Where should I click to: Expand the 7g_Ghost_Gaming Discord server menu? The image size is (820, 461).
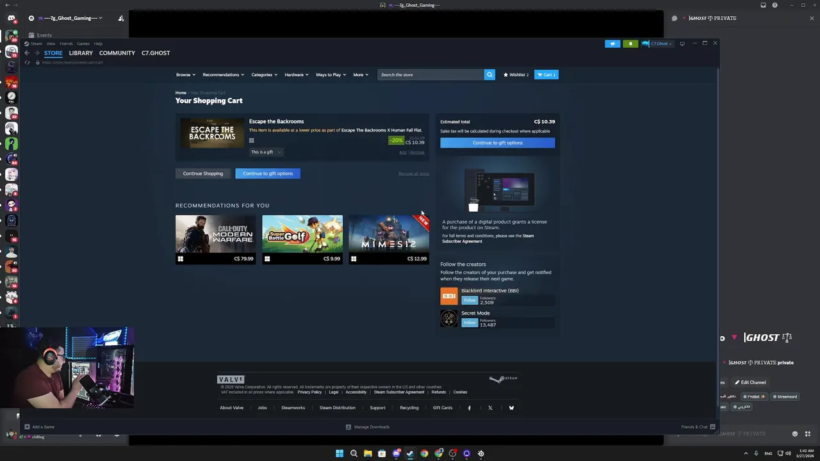pyautogui.click(x=70, y=18)
